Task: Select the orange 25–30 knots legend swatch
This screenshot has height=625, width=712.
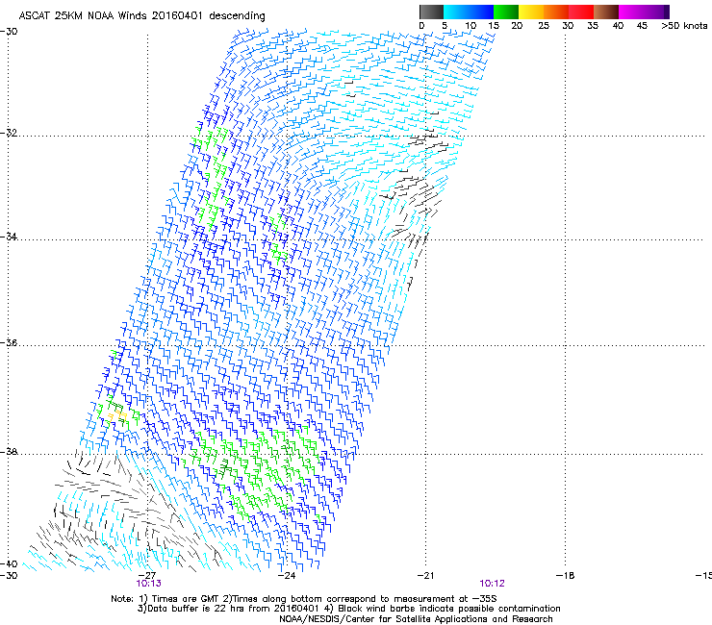Action: tap(556, 12)
